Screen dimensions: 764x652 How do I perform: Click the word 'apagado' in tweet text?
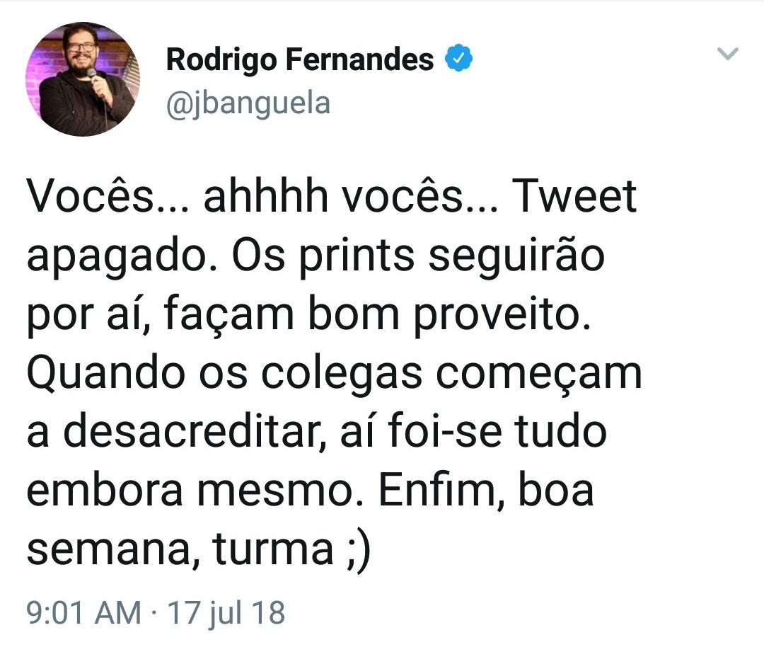117,258
